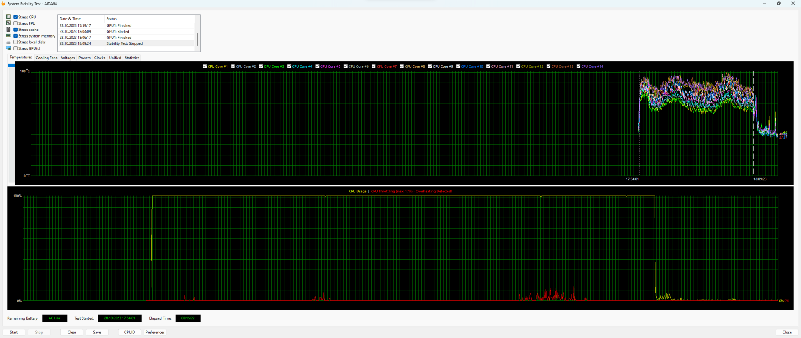Uncheck CPU Core #5 in legend
This screenshot has height=338, width=801.
pos(317,66)
